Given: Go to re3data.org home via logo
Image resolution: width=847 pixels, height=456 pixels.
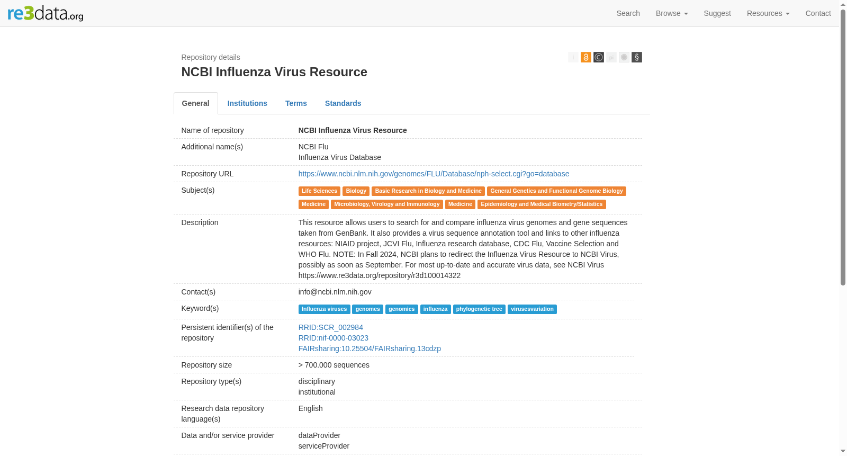Looking at the screenshot, I should coord(46,13).
